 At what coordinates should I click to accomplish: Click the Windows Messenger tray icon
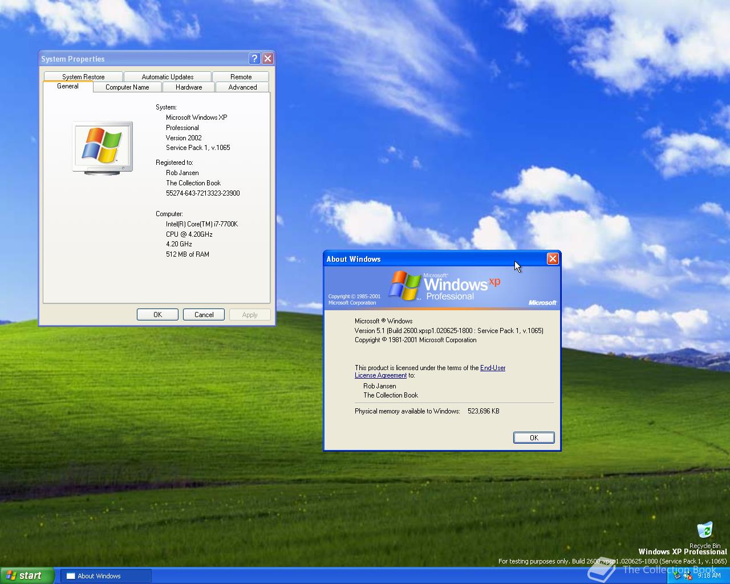pyautogui.click(x=688, y=576)
